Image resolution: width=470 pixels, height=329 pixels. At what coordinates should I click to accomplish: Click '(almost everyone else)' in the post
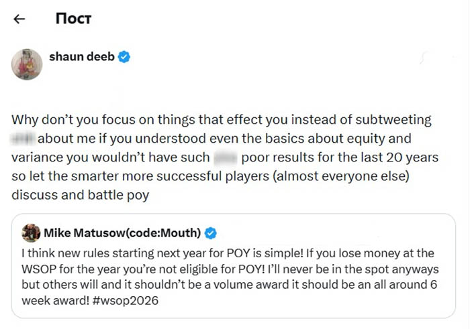pyautogui.click(x=341, y=176)
